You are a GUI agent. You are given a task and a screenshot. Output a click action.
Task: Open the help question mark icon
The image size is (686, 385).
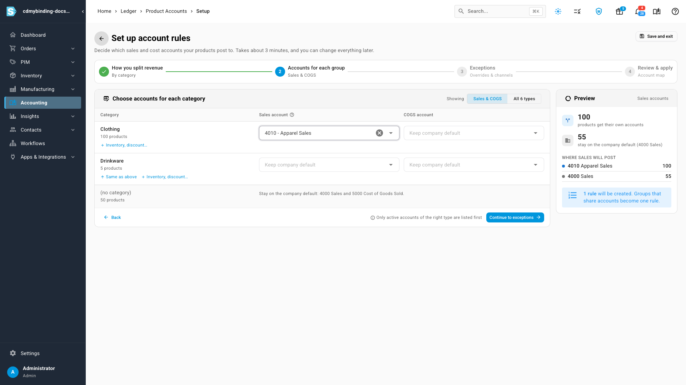(675, 11)
